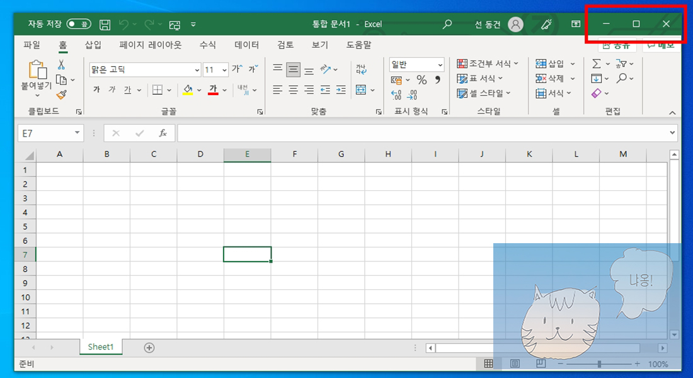Click the Undo arrow icon
The image size is (693, 378).
(123, 25)
